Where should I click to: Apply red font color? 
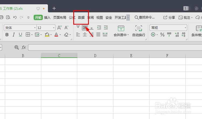tap(56, 35)
